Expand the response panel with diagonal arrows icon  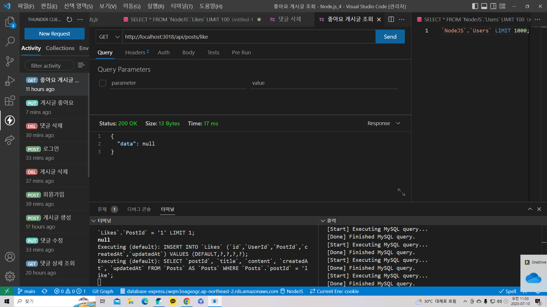tap(401, 192)
